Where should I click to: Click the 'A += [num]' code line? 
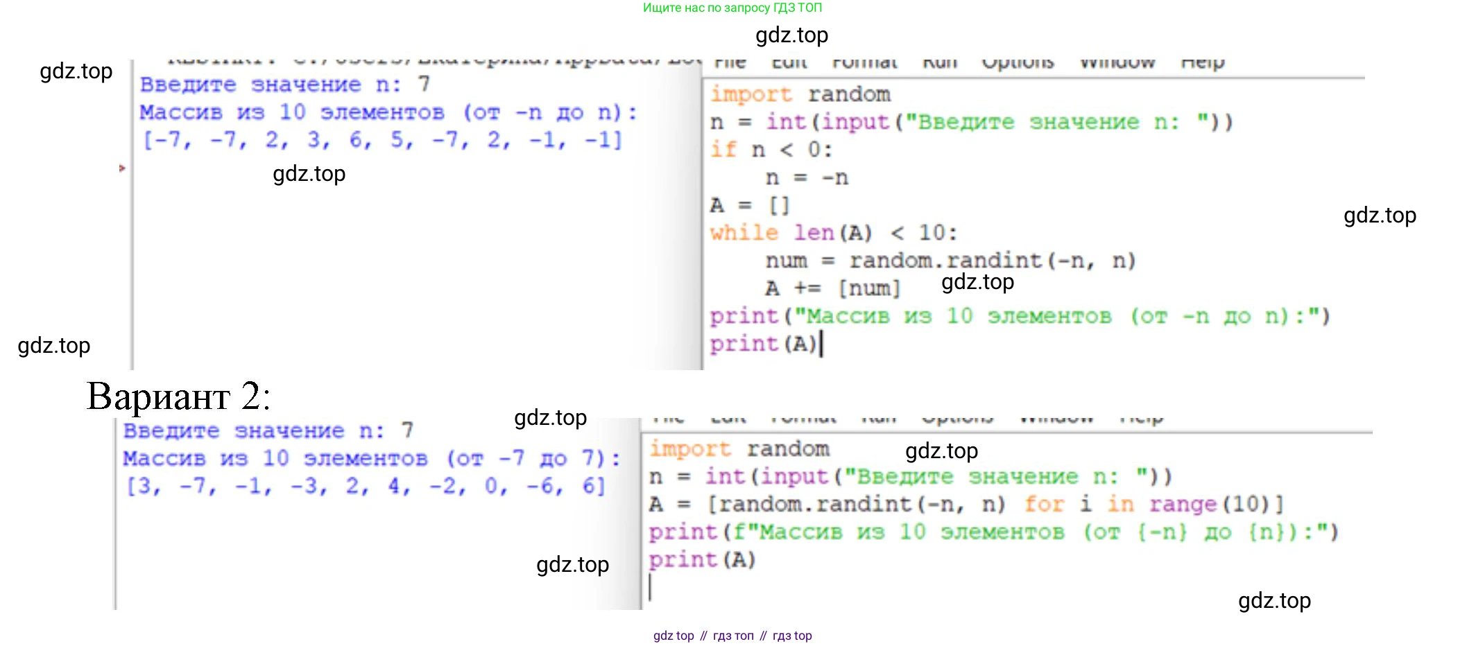(832, 288)
